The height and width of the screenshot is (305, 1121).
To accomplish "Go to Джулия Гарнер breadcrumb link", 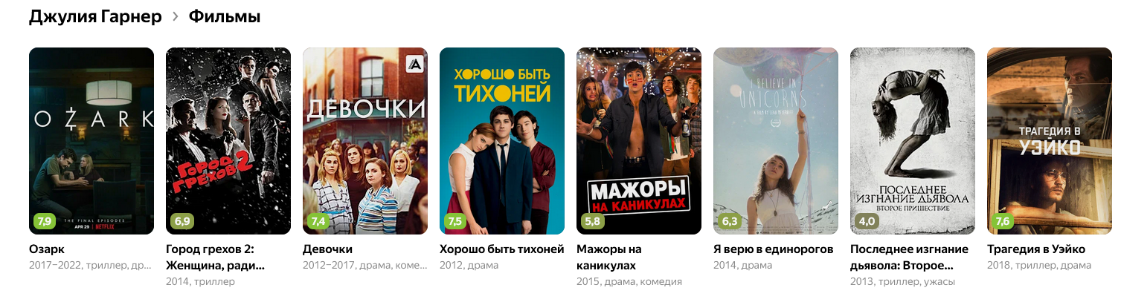I will pos(95,16).
